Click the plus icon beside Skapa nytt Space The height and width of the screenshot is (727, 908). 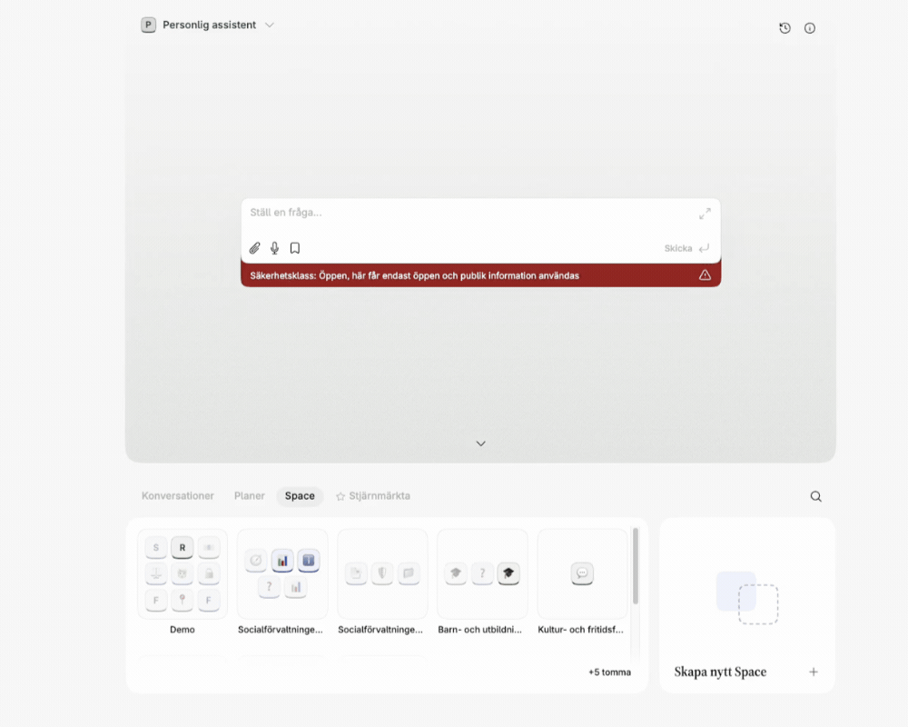pos(814,672)
